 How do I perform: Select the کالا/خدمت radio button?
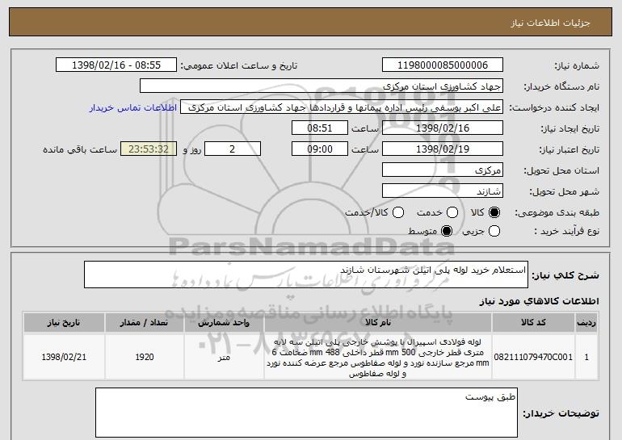pos(398,213)
